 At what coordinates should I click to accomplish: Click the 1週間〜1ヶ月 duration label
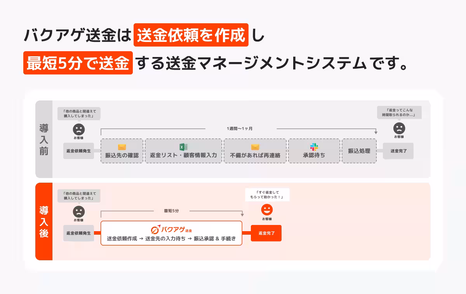click(240, 128)
